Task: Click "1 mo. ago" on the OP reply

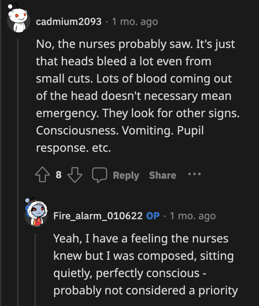Action: 192,216
